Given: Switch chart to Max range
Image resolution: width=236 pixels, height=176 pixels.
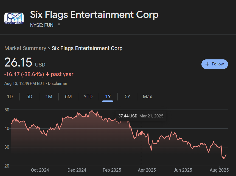Looking at the screenshot, I should click(x=147, y=97).
